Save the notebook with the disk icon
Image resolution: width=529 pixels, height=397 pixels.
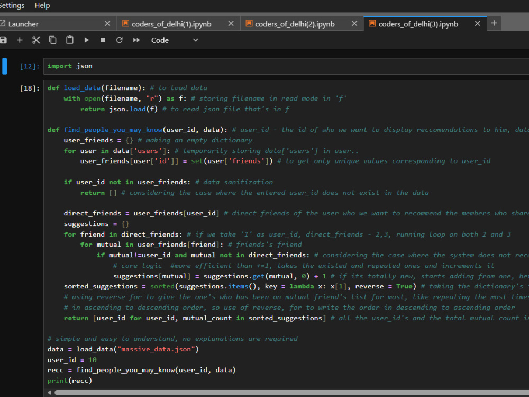[x=3, y=40]
